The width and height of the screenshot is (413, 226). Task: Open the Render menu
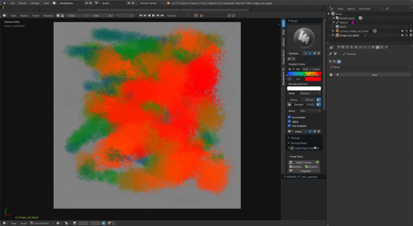[23, 3]
